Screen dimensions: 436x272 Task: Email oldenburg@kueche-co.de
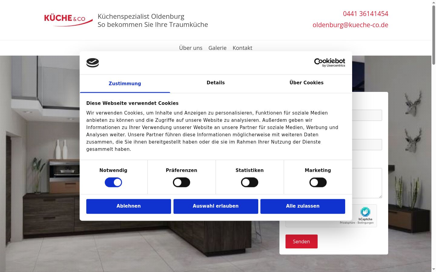[350, 25]
